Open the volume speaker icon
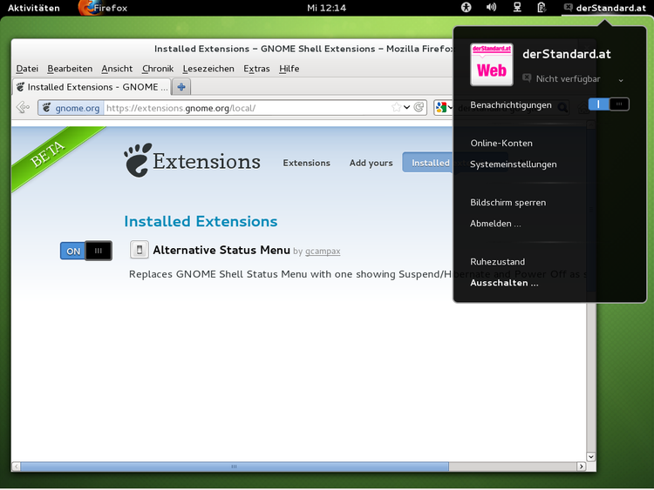This screenshot has height=490, width=654. point(491,8)
